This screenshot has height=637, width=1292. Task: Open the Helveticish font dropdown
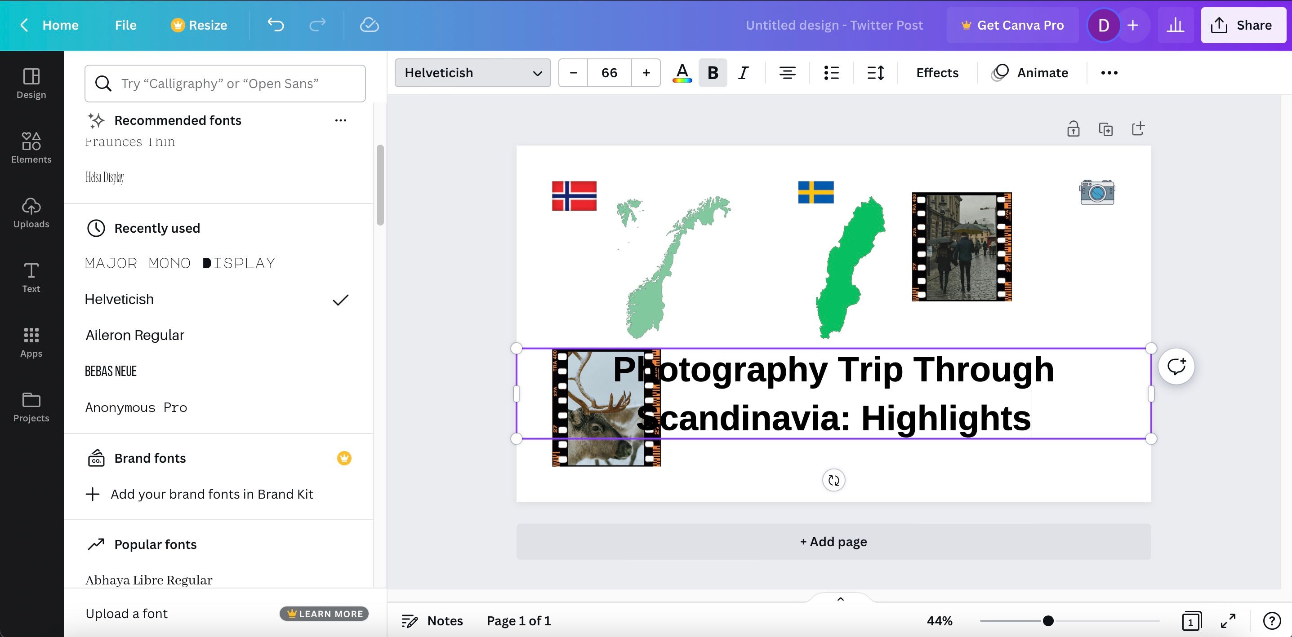click(472, 73)
